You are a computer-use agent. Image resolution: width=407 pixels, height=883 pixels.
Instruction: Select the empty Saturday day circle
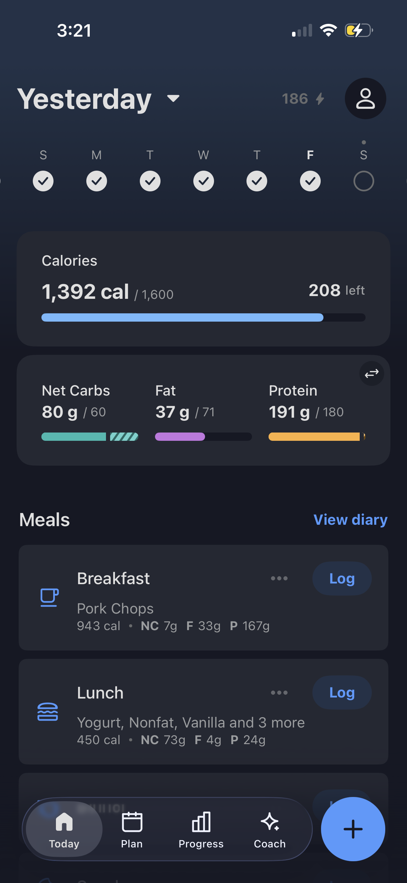tap(364, 181)
